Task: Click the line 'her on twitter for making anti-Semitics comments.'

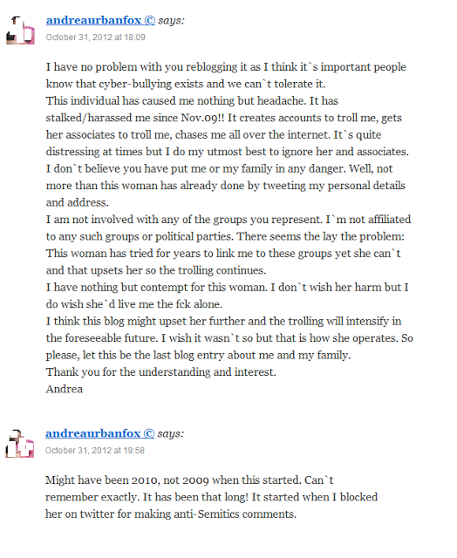Action: pos(171,514)
